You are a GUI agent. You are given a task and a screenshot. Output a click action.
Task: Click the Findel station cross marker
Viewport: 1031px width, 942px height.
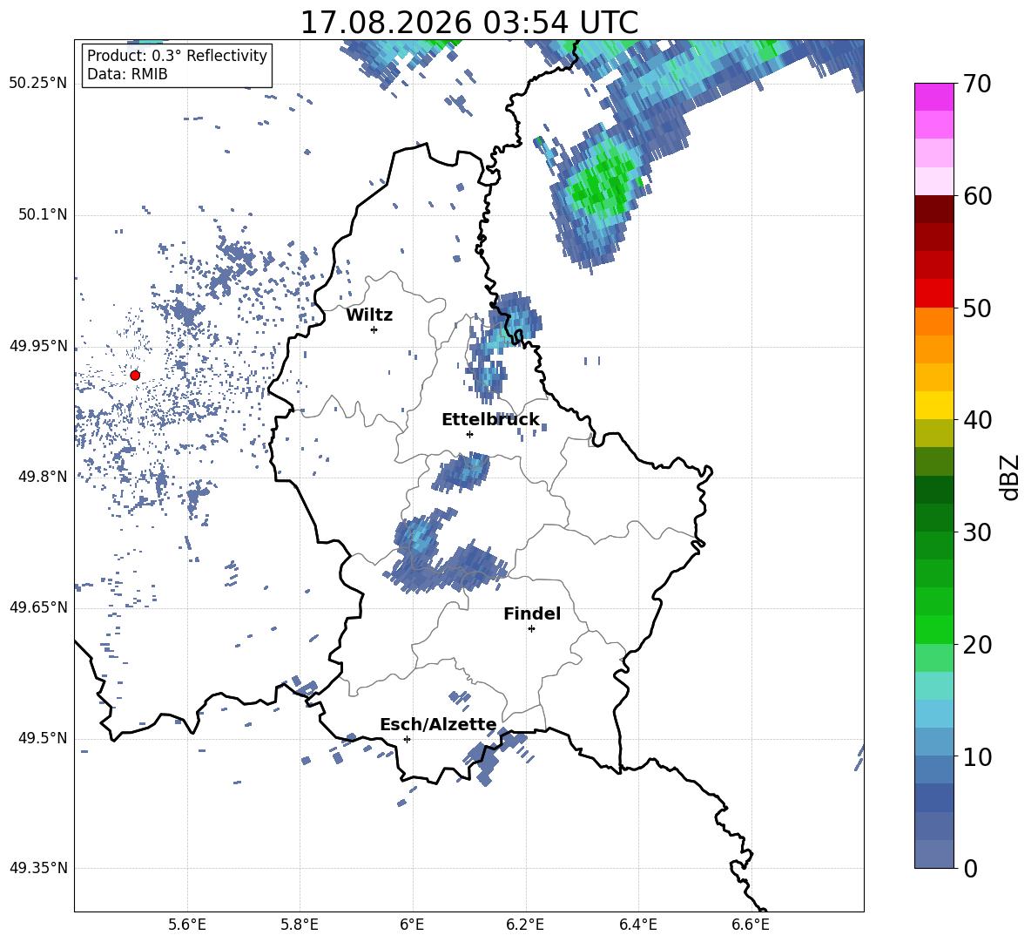click(532, 629)
